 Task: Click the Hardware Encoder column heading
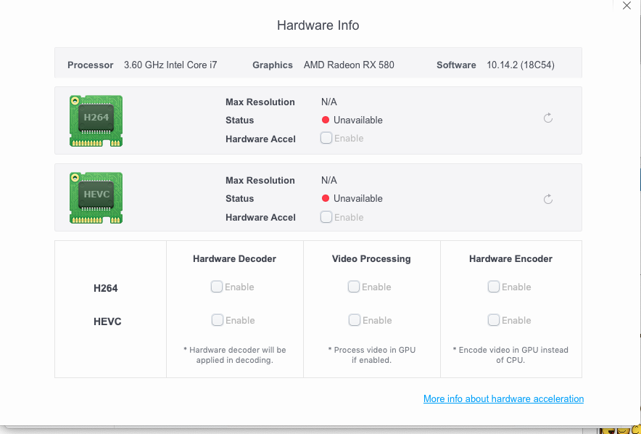[510, 259]
